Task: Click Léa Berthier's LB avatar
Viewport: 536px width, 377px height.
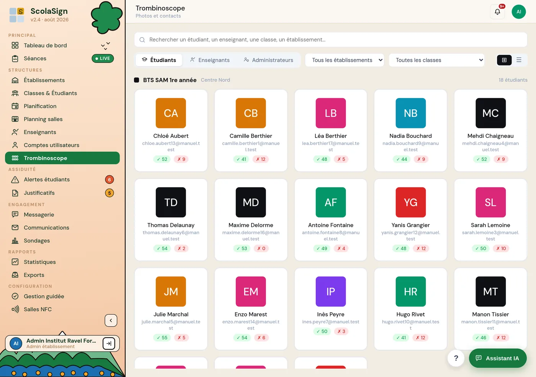Action: click(x=331, y=113)
